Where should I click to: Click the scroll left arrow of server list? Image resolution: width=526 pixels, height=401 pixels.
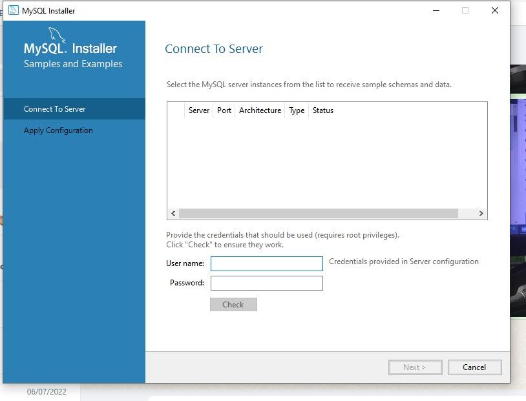[173, 213]
